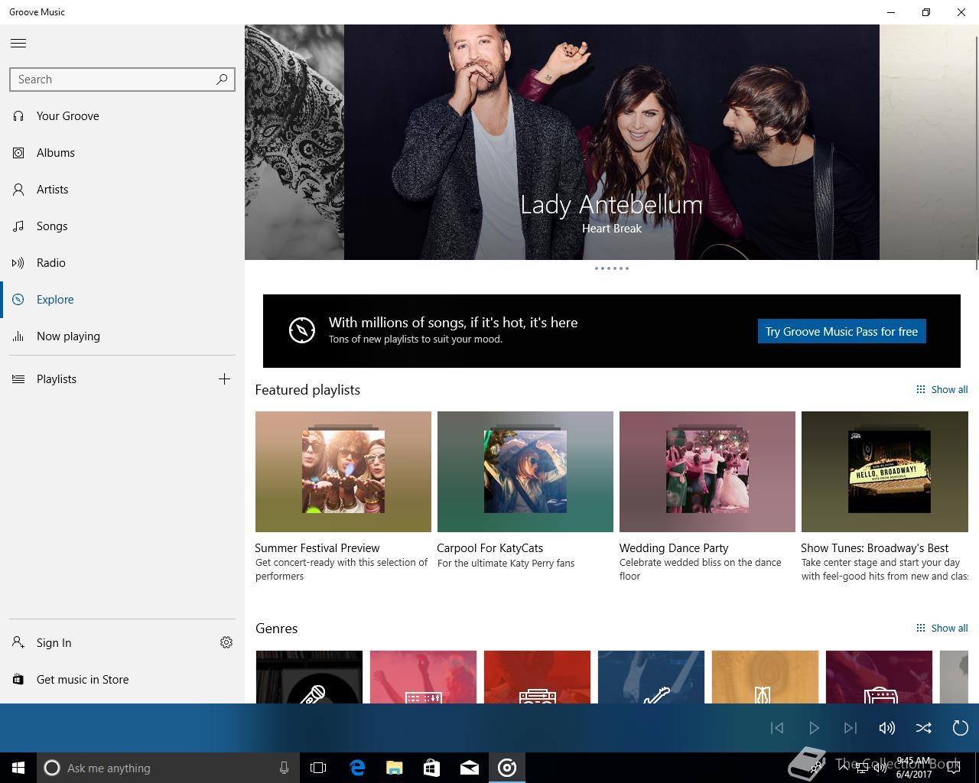This screenshot has height=783, width=979.
Task: Open Lady Antebellum Heart Break banner
Action: 612,142
